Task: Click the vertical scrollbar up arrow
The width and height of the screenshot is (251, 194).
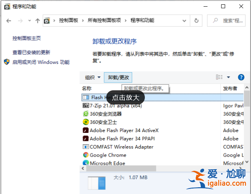Action: [247, 88]
